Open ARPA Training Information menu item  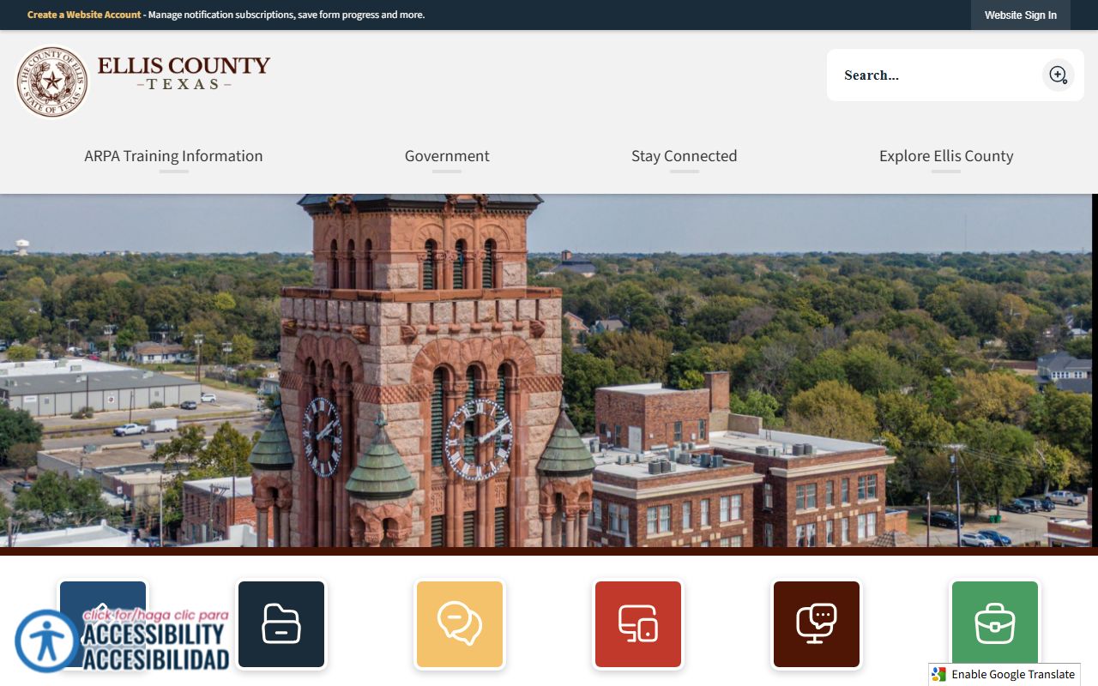(x=173, y=156)
